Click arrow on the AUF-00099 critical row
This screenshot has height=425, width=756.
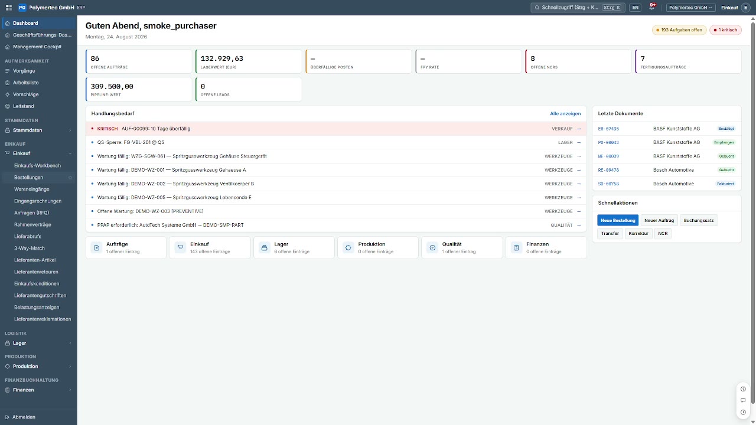pos(579,129)
